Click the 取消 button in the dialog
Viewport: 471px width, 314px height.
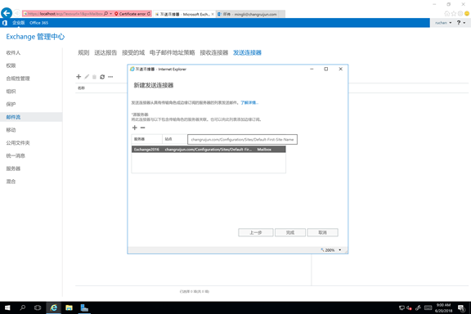[x=323, y=232]
